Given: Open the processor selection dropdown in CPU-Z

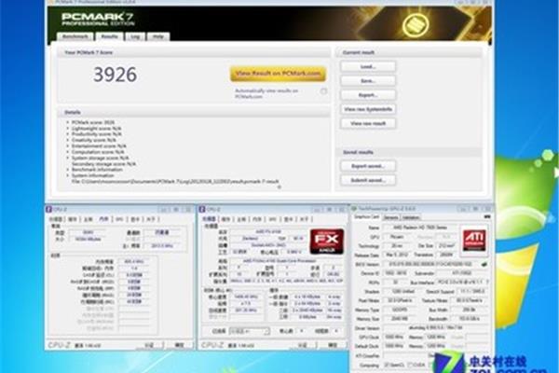Looking at the screenshot, I should click(249, 331).
